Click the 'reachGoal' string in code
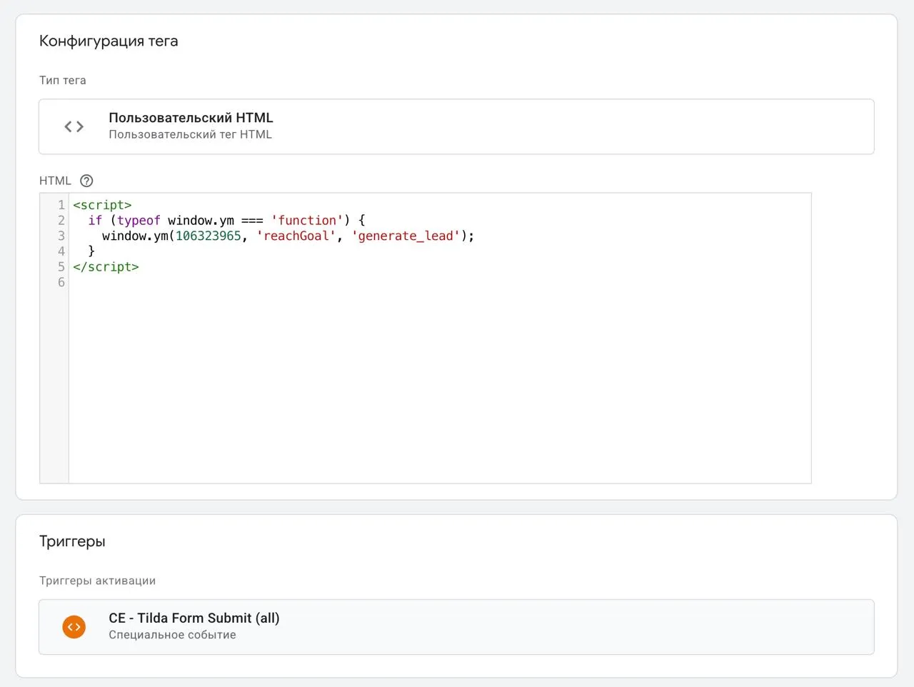The image size is (914, 687). (296, 236)
